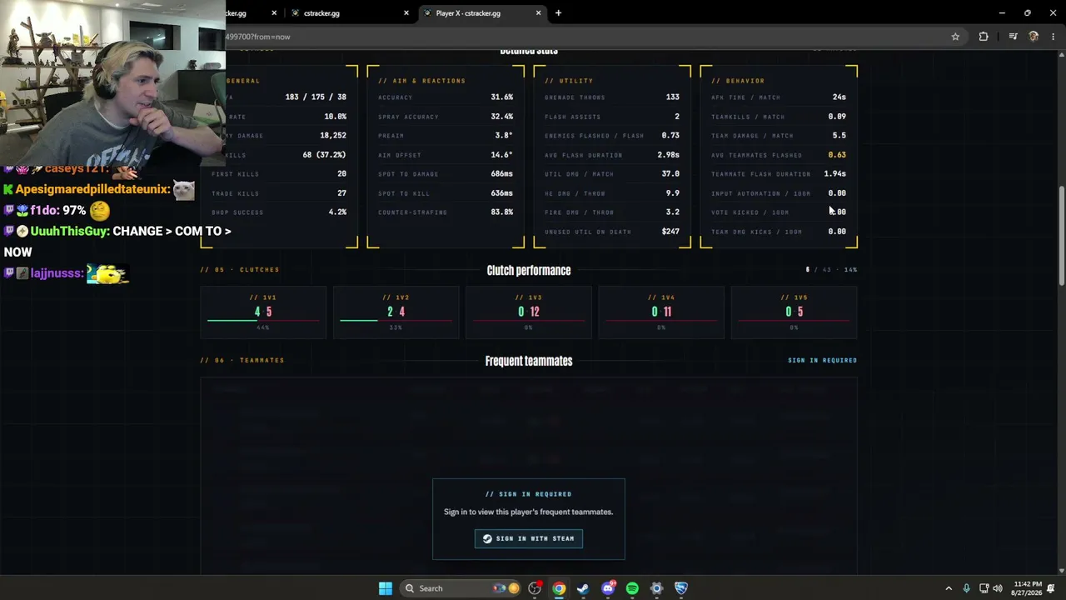1066x600 pixels.
Task: Click f1do's chat username in overlay
Action: click(x=43, y=211)
